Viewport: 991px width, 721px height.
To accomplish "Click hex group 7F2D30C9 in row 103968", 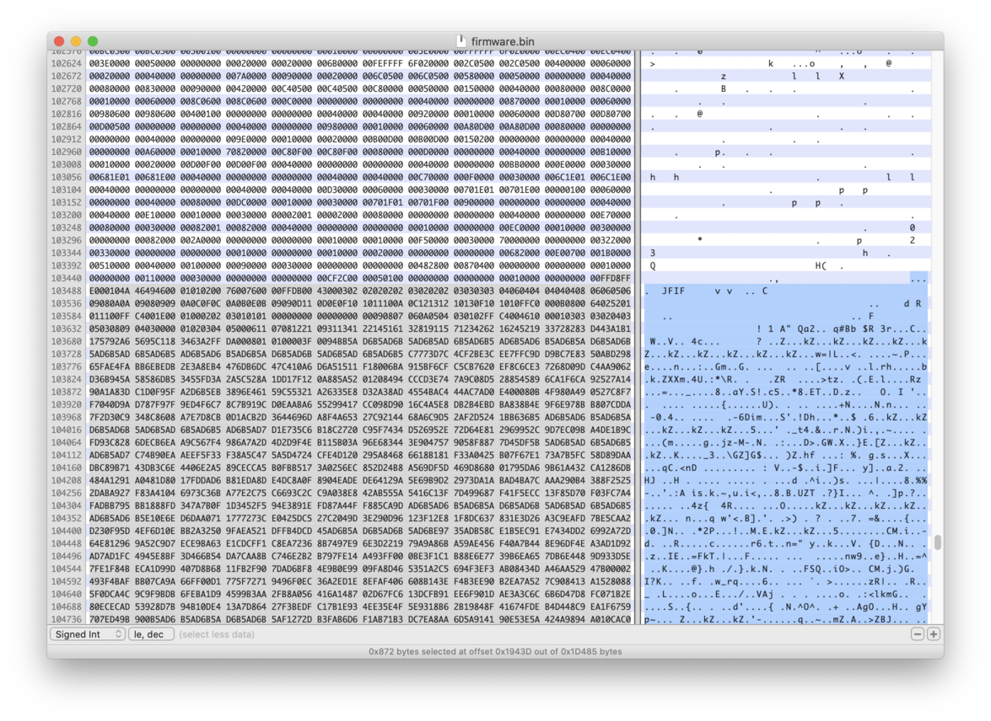I will [110, 417].
